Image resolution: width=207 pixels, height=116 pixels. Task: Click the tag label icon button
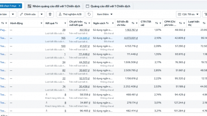pos(89,14)
